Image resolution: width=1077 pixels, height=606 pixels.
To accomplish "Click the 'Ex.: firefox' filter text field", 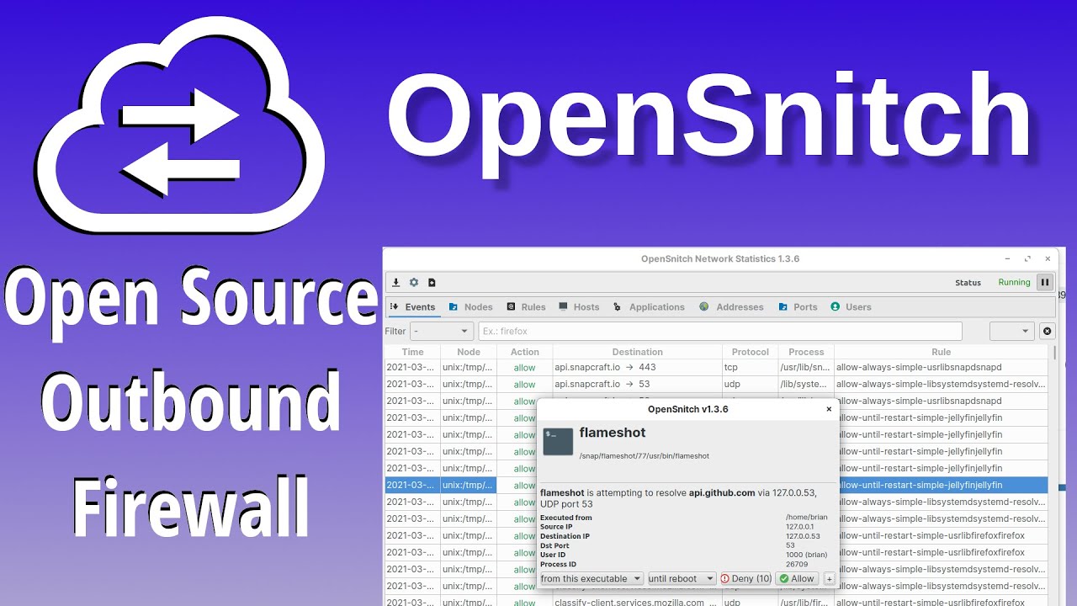I will click(720, 332).
